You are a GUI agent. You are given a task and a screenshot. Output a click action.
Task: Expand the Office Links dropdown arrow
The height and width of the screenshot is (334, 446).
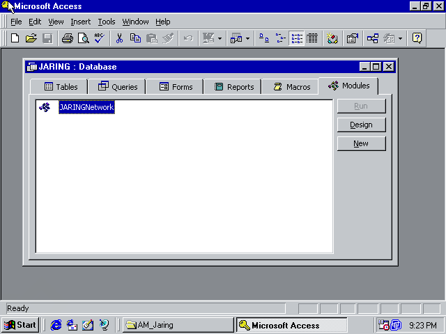point(220,38)
